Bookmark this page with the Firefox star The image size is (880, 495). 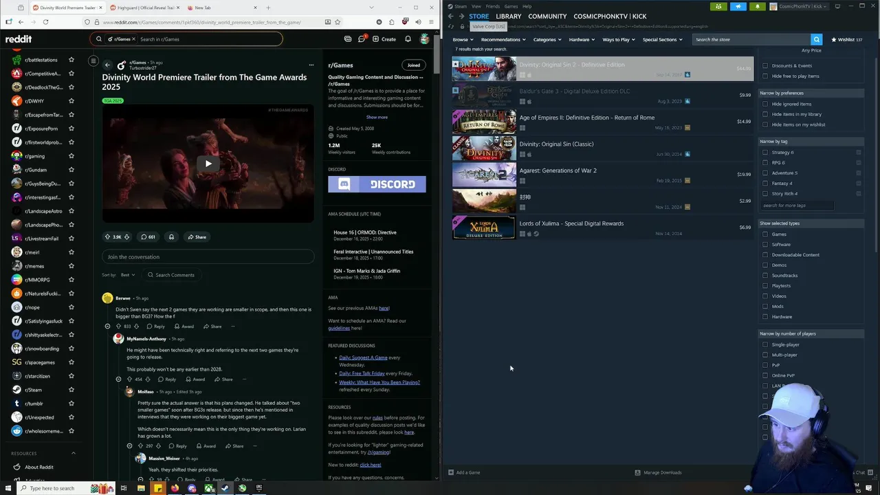pyautogui.click(x=338, y=22)
